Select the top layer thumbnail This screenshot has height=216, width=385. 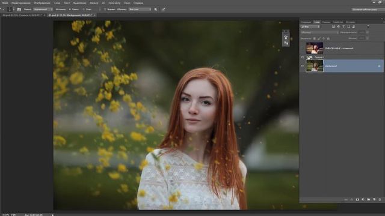315,48
